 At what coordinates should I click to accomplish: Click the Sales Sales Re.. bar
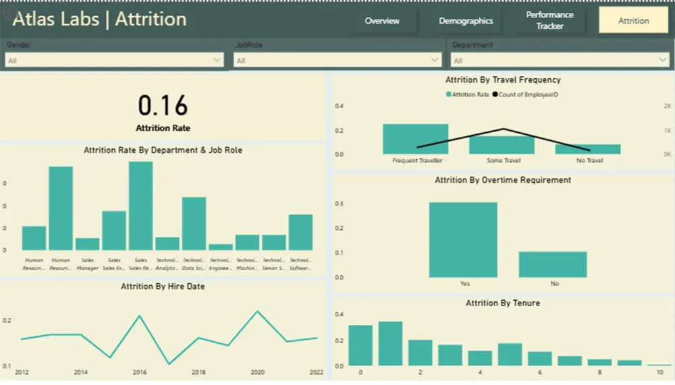pos(141,206)
